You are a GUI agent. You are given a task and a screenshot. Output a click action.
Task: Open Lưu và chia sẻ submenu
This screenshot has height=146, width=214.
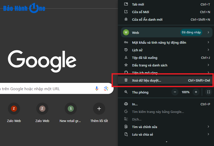tap(166, 135)
